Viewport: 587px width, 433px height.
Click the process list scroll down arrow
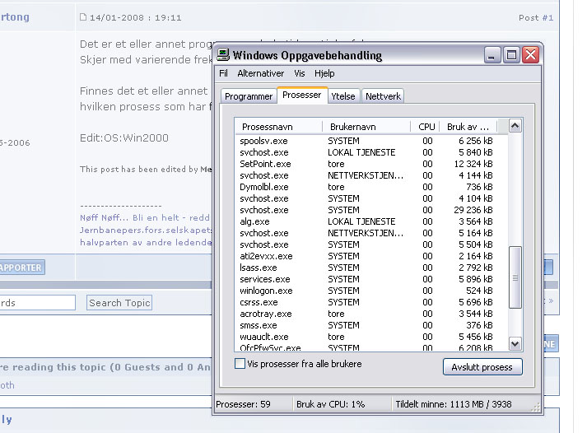click(515, 343)
